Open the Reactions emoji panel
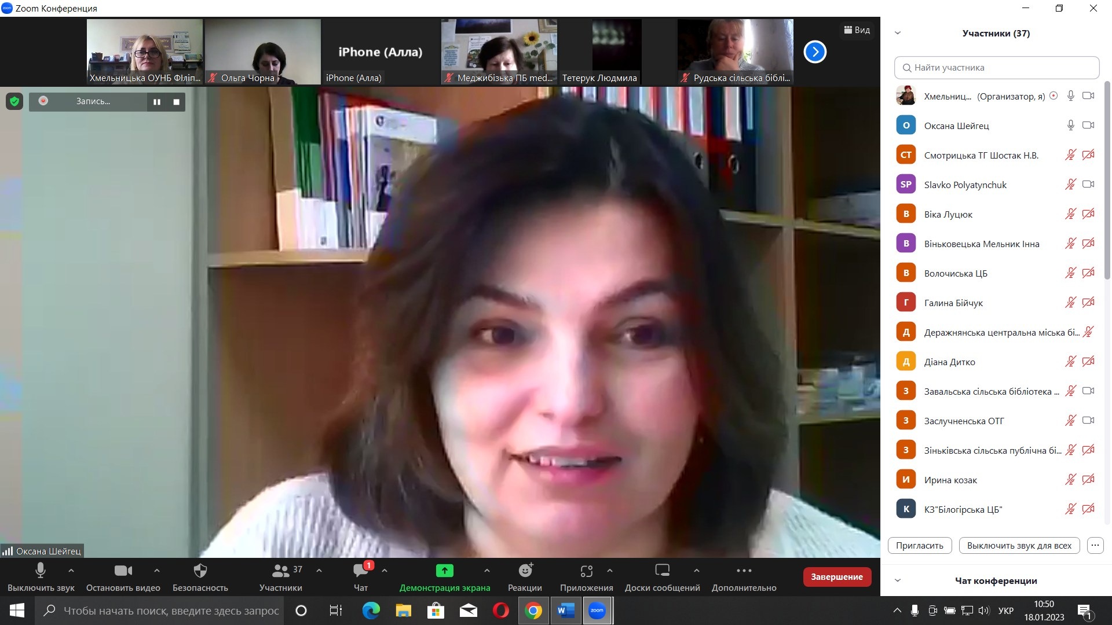This screenshot has height=625, width=1112. (525, 577)
